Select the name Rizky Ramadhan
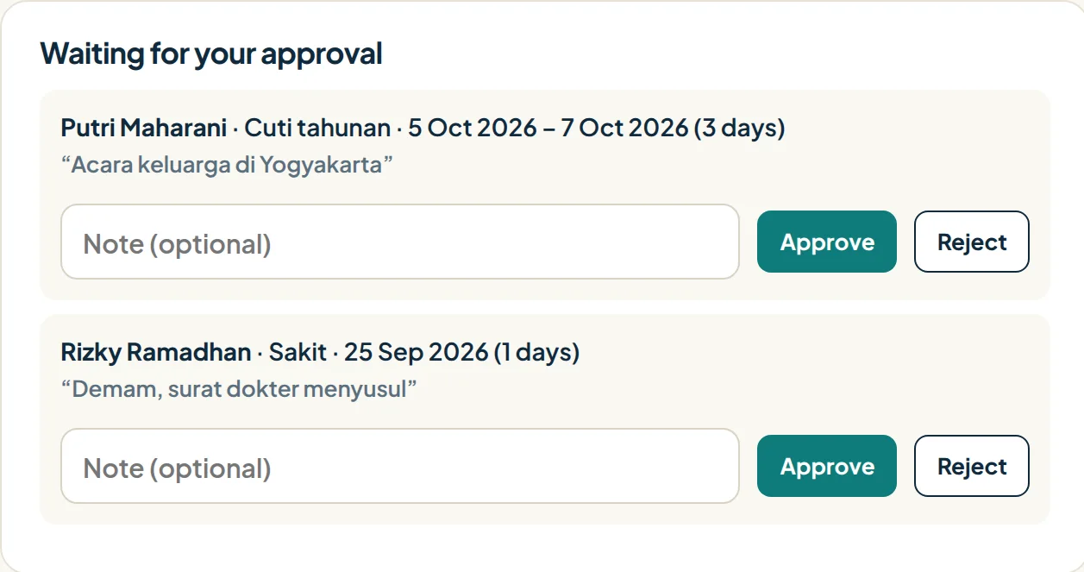Viewport: 1084px width, 572px height. (156, 352)
